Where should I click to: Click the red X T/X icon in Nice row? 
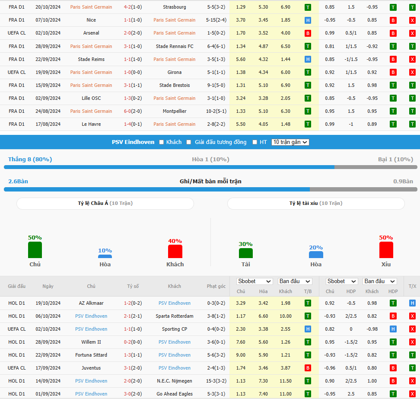tap(412, 20)
